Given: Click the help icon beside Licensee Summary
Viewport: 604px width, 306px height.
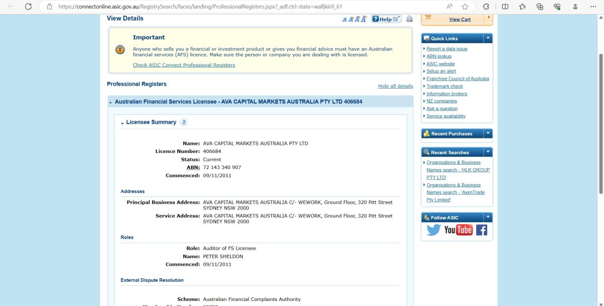Looking at the screenshot, I should pyautogui.click(x=184, y=122).
